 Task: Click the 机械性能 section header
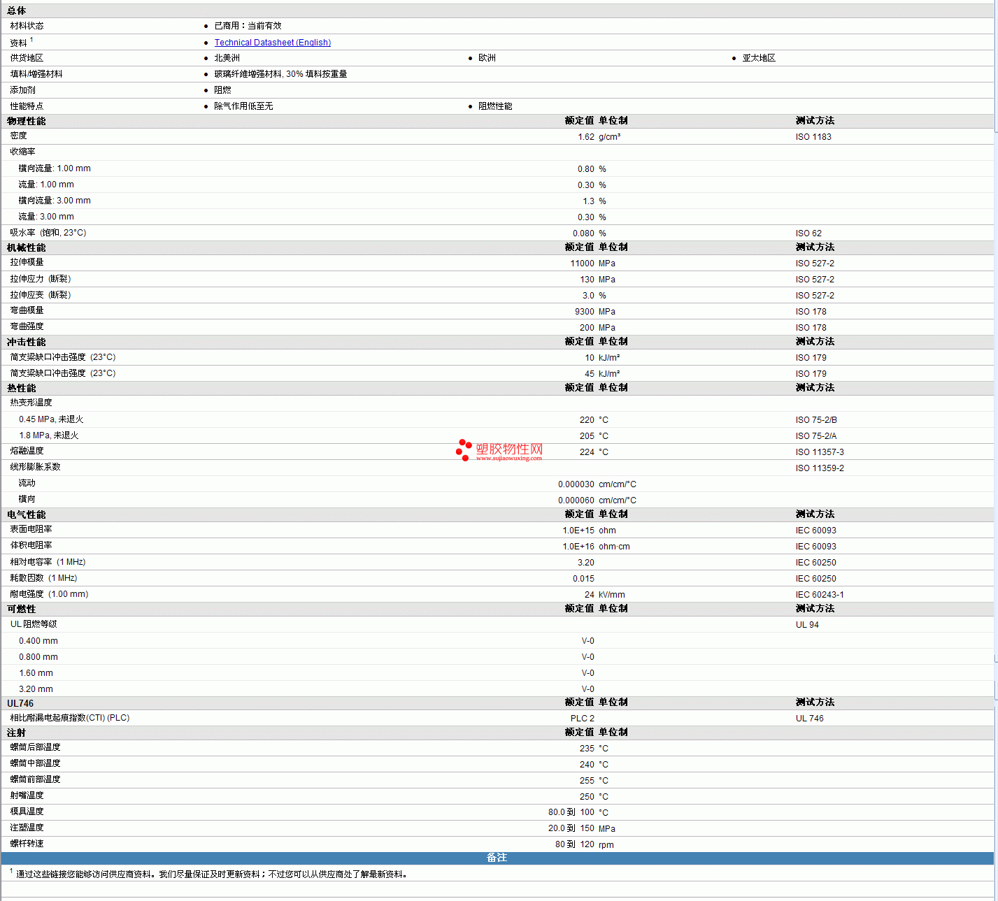(x=27, y=247)
